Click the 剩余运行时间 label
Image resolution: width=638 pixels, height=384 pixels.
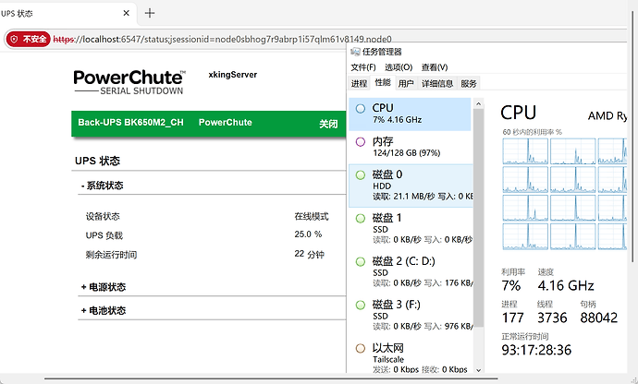tap(111, 255)
